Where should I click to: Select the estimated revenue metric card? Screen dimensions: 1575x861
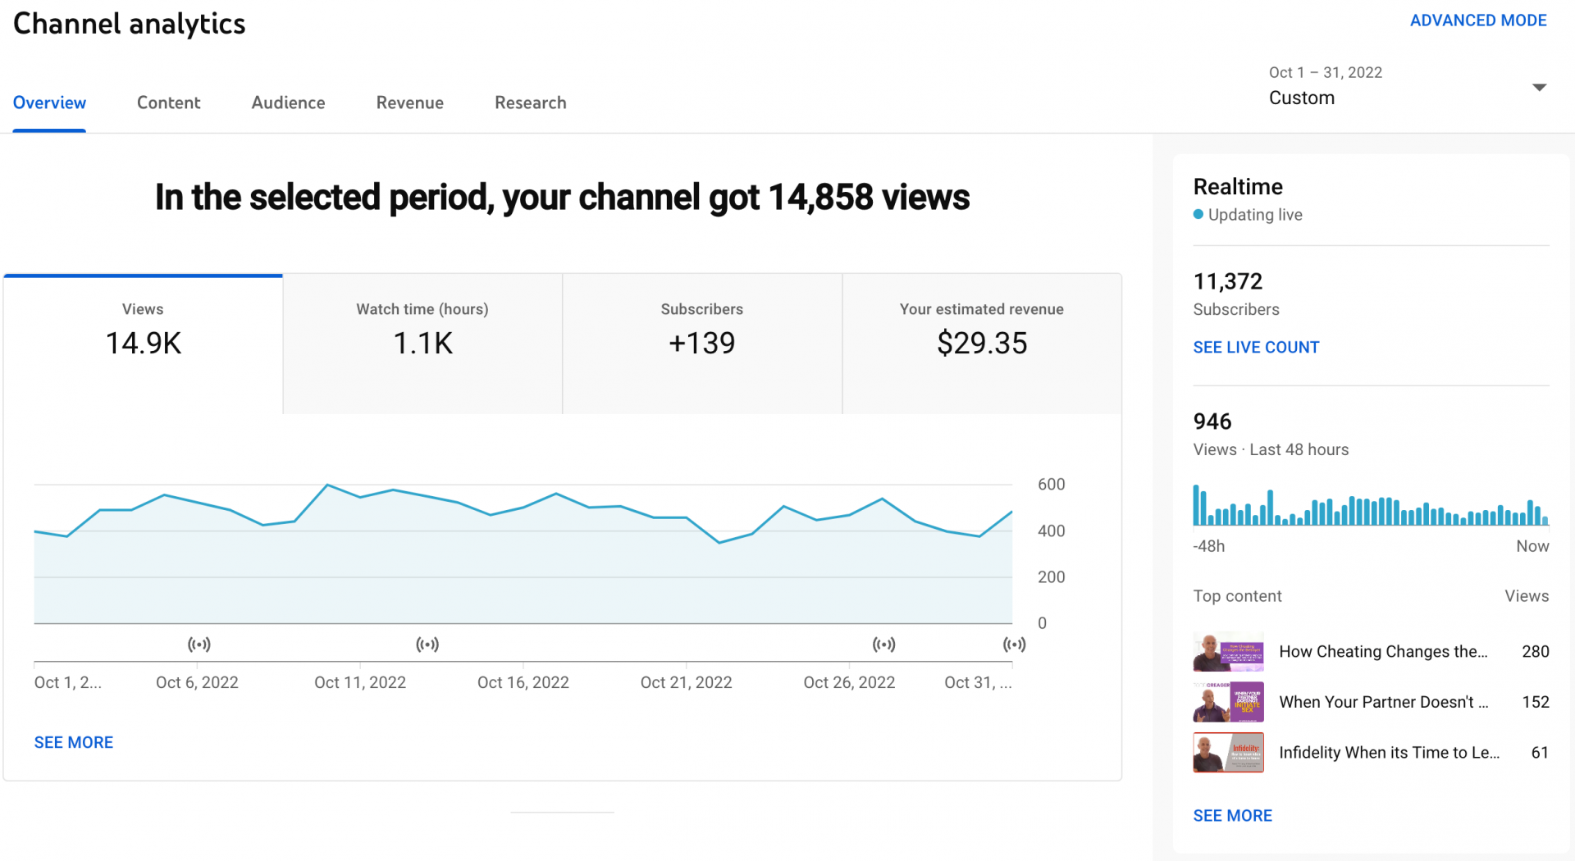point(981,343)
